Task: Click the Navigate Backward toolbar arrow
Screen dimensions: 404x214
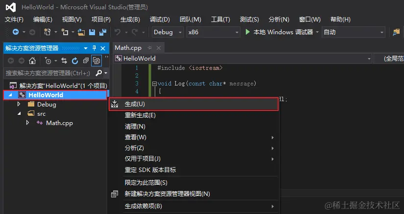Action: [16, 32]
